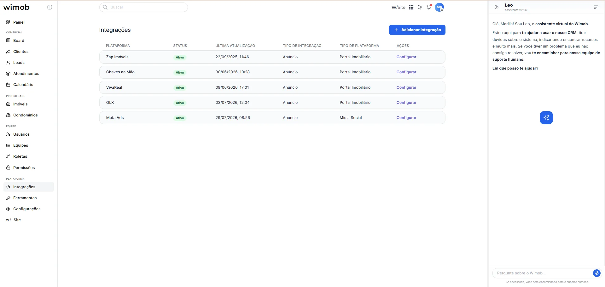Click the Leads person icon
605x287 pixels.
pos(8,63)
